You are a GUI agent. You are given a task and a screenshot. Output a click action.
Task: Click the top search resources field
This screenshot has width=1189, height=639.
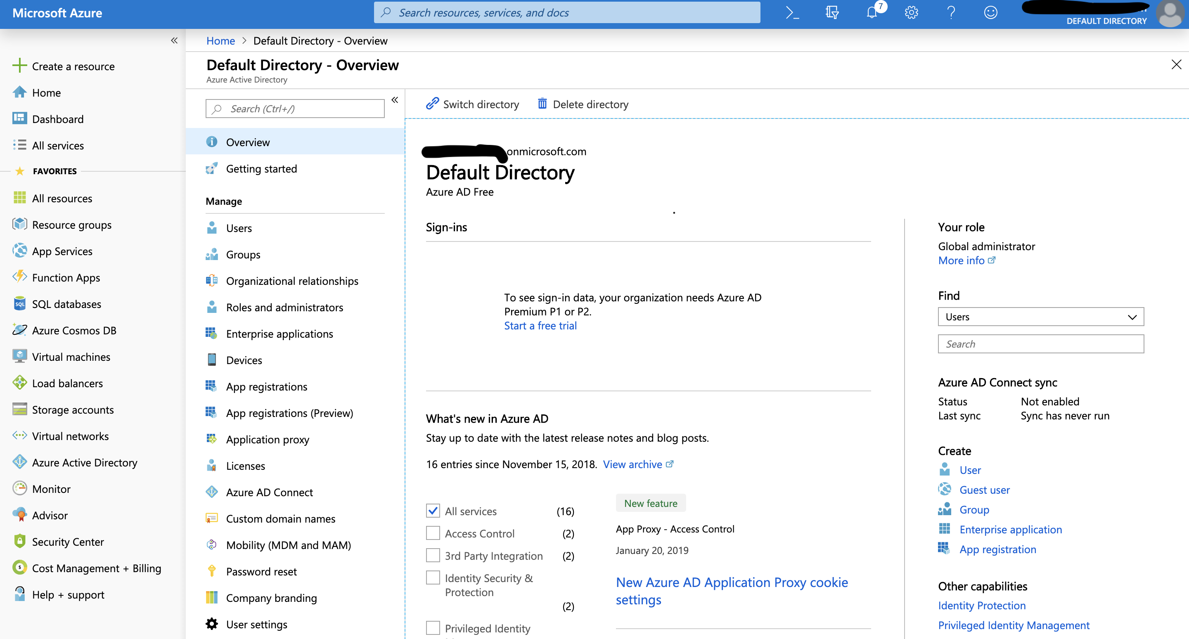point(567,12)
